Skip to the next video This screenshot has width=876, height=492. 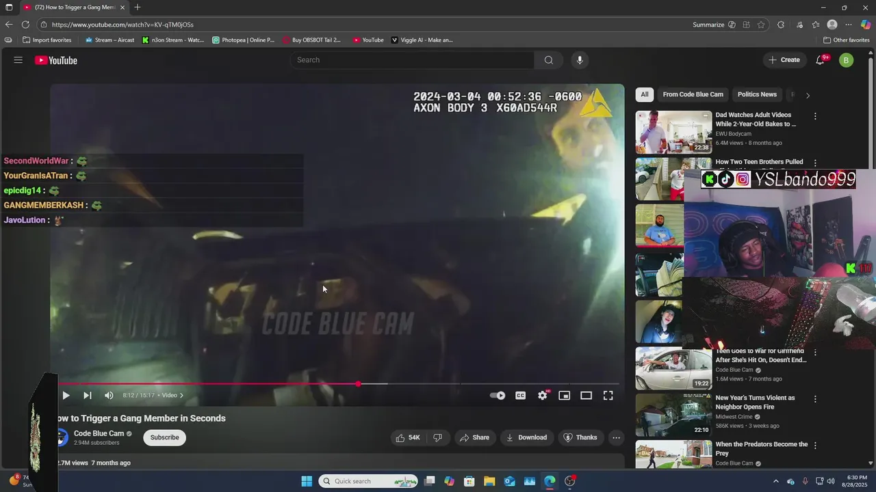click(88, 395)
